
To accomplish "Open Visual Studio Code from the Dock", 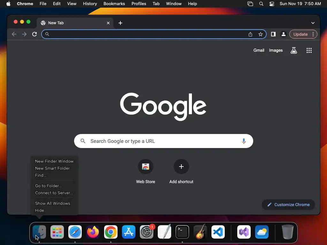I will (218, 232).
